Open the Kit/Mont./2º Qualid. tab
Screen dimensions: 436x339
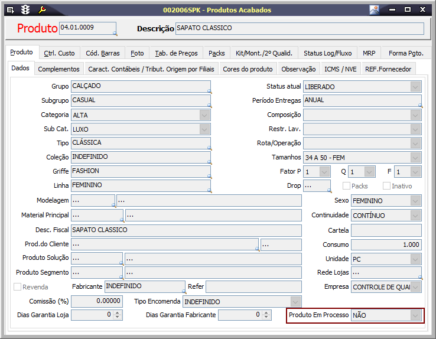point(264,53)
